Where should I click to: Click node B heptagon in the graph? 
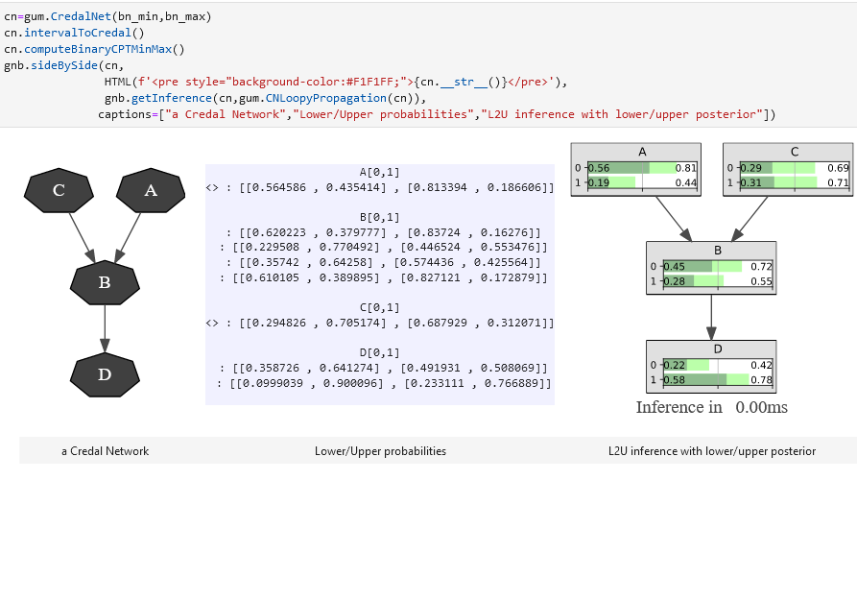pyautogui.click(x=105, y=283)
